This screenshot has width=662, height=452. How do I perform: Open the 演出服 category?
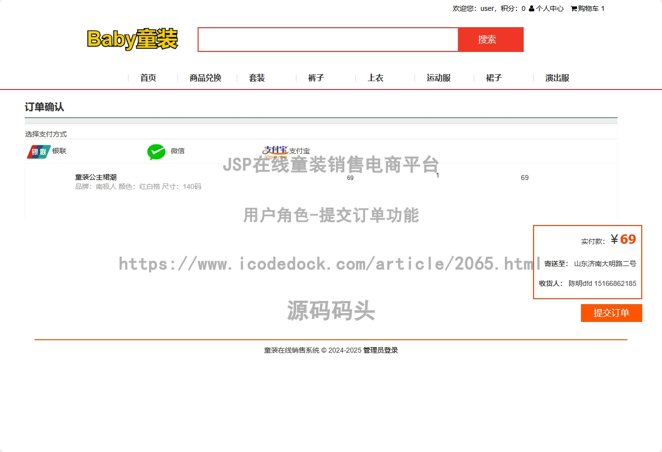click(x=557, y=78)
